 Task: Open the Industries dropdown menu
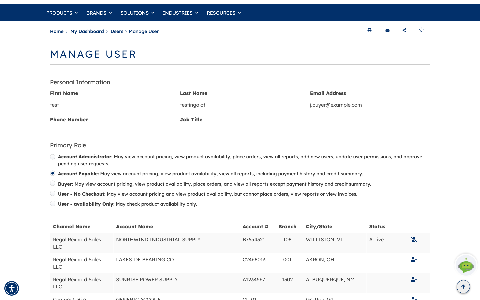180,13
